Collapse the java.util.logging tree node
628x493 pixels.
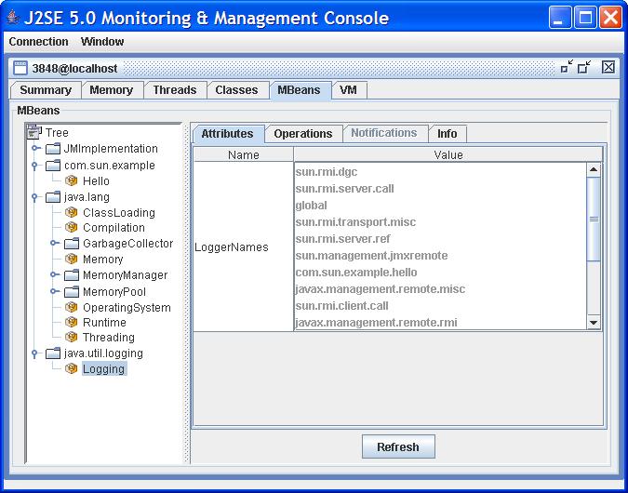click(x=35, y=353)
